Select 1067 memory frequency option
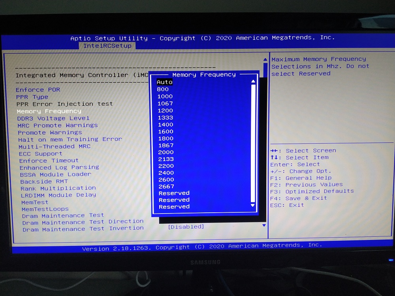The image size is (395, 296). 165,103
